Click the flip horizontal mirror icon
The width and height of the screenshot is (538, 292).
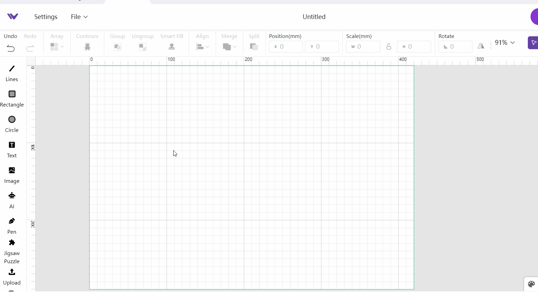(481, 46)
